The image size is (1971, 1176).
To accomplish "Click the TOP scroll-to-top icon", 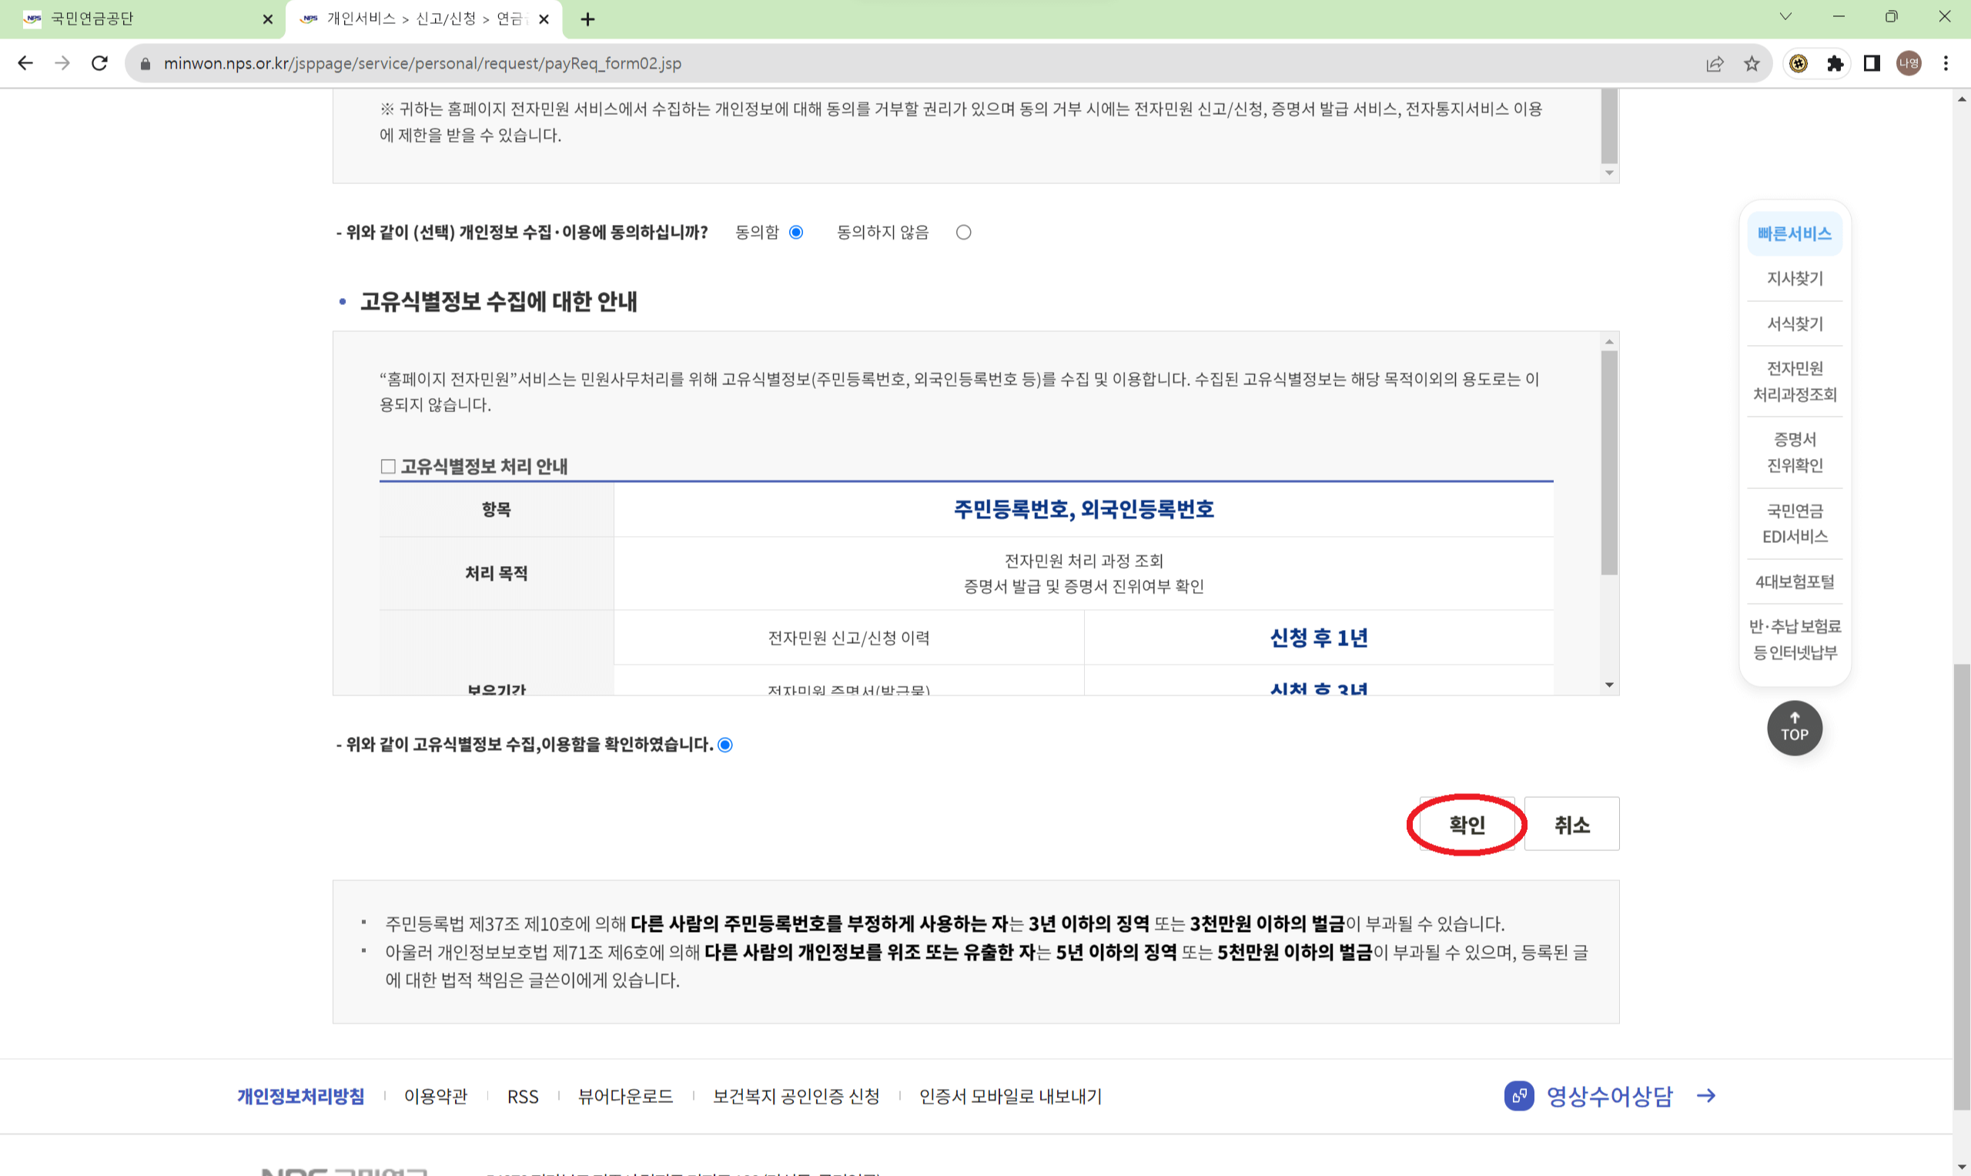I will coord(1795,728).
